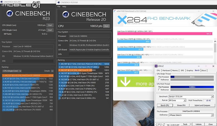
Task: Switch to the Graphics tab in CPU-Z
Action: (x=190, y=70)
